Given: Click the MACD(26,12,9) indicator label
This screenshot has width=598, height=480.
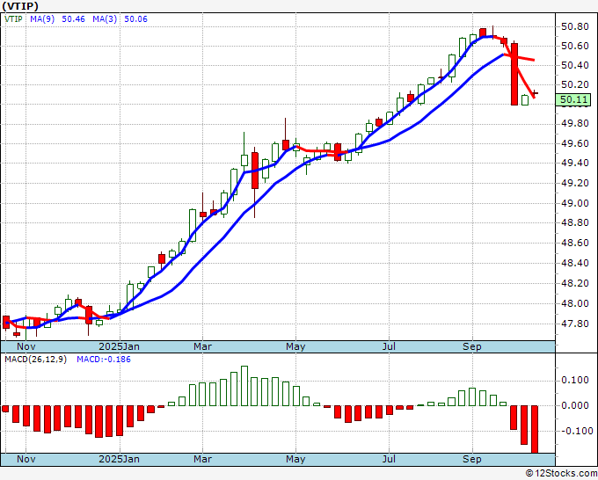Looking at the screenshot, I should coord(35,360).
